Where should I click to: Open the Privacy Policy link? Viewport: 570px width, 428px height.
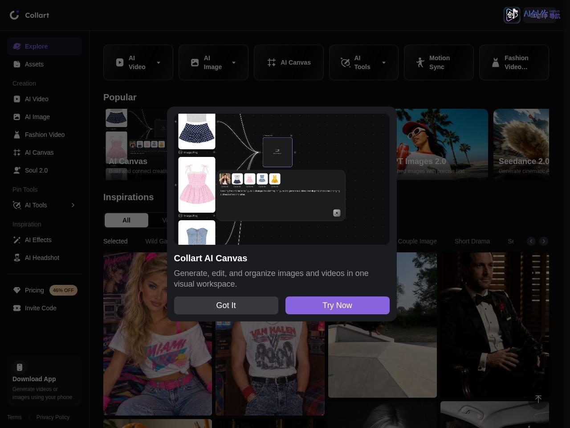click(53, 417)
